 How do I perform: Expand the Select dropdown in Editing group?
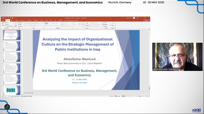point(105,26)
